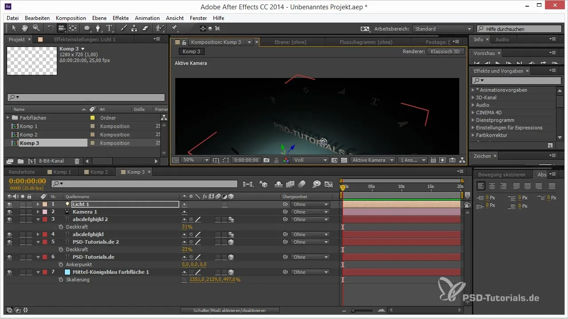The width and height of the screenshot is (568, 319).
Task: Switch to the Renderliste tab
Action: pyautogui.click(x=22, y=172)
